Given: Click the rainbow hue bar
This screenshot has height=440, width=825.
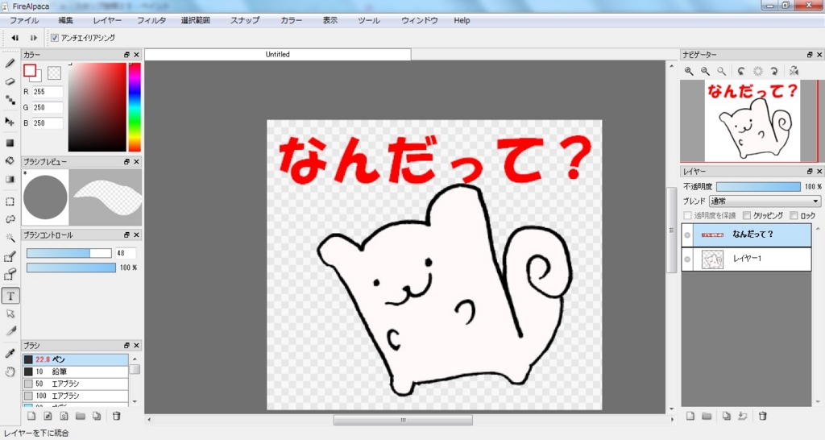Looking at the screenshot, I should click(135, 107).
